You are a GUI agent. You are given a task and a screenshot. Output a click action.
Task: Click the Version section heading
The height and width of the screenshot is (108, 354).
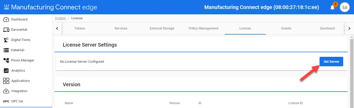(x=71, y=84)
